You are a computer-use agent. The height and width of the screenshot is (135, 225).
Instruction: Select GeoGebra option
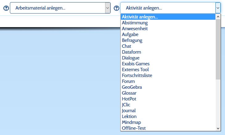coord(132,87)
